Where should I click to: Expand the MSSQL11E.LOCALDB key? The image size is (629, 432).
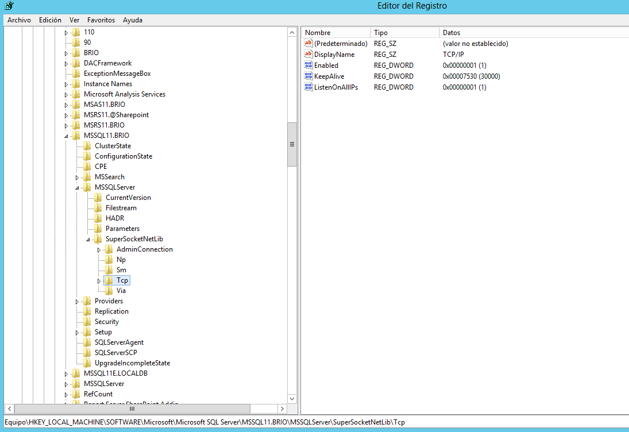[x=67, y=374]
